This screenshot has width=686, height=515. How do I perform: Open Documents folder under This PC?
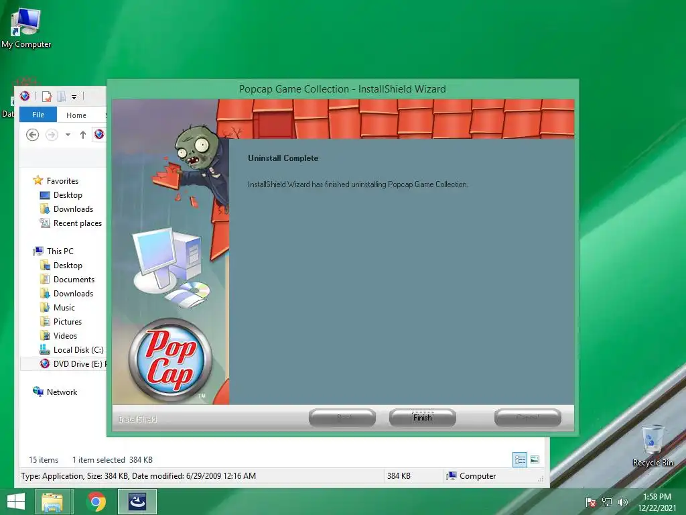coord(74,280)
